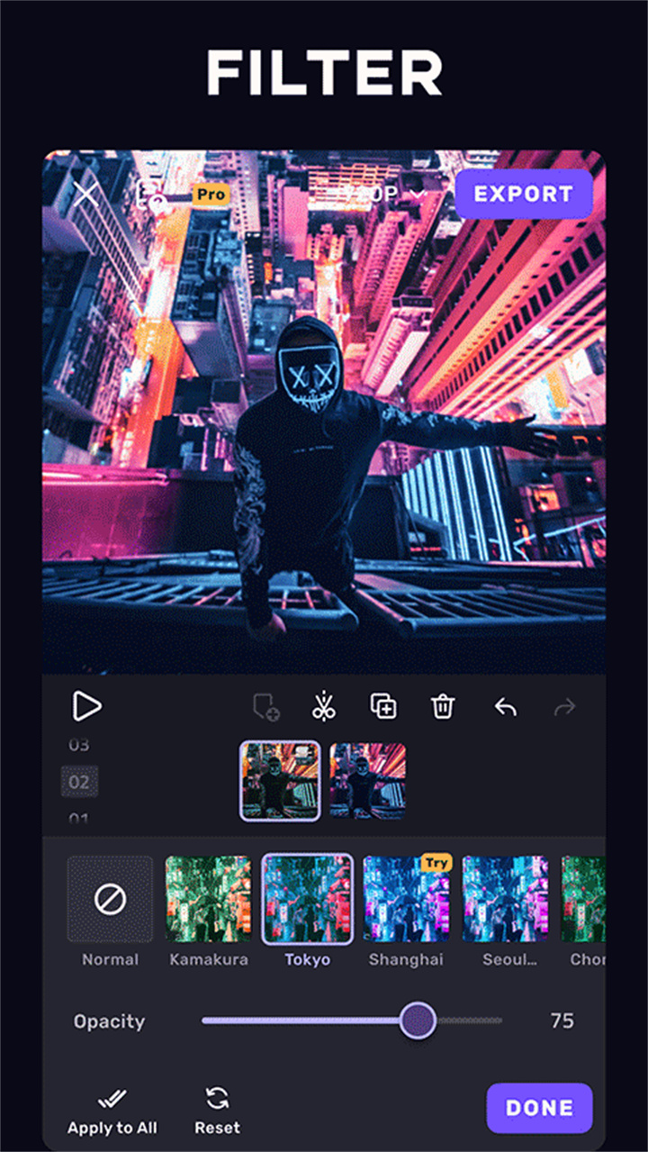This screenshot has width=648, height=1152.
Task: Open the Pro watermark removal icon
Action: pyautogui.click(x=153, y=195)
